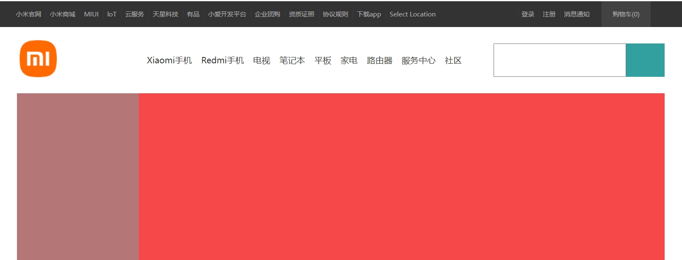Open the IoT link in top bar
The width and height of the screenshot is (682, 260).
click(112, 14)
